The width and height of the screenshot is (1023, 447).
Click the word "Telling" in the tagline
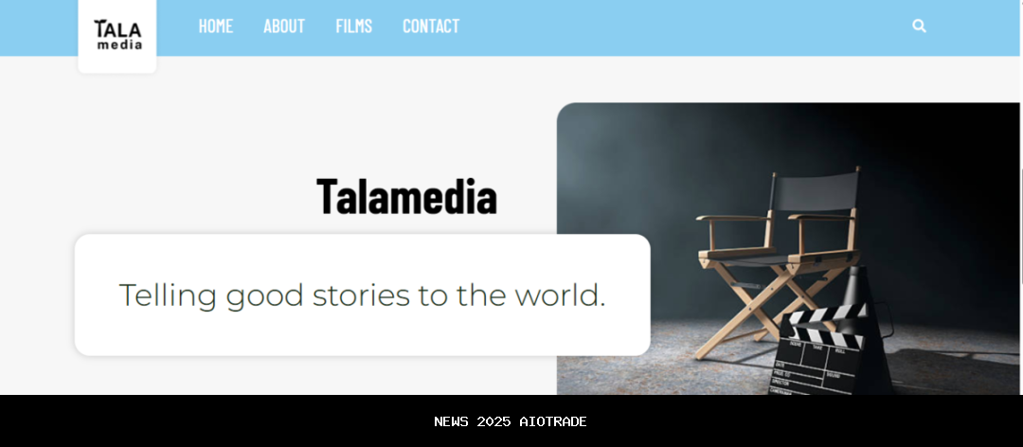click(168, 296)
